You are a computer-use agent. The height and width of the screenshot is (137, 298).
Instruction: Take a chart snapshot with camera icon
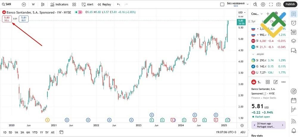[278, 4]
